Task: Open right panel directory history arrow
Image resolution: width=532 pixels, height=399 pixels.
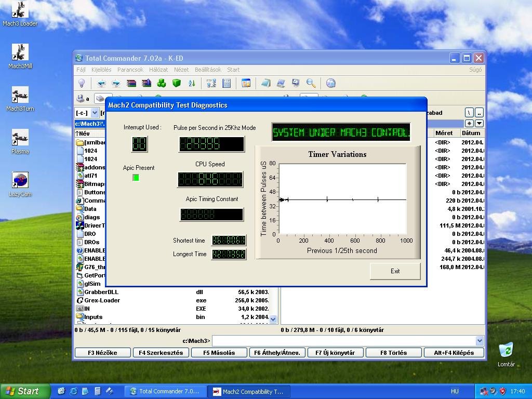Action: pos(479,124)
